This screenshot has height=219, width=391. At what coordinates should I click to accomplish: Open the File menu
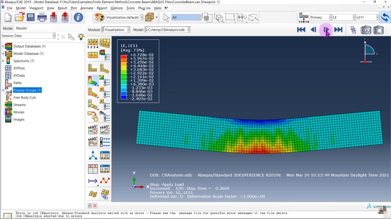point(10,8)
